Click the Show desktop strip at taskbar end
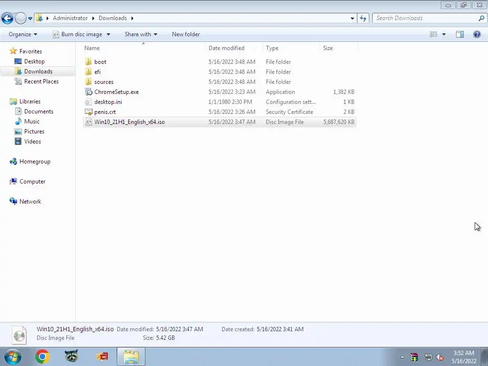The image size is (488, 366). point(485,356)
